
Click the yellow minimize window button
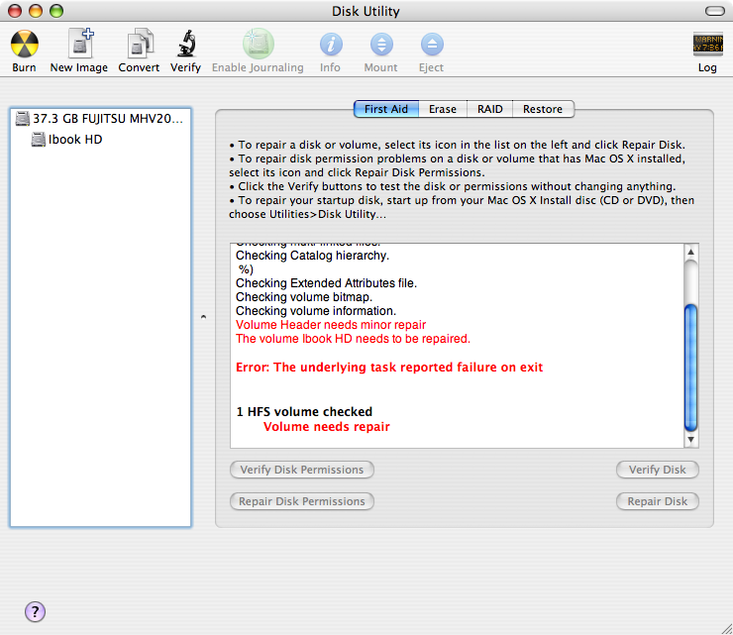(x=36, y=11)
